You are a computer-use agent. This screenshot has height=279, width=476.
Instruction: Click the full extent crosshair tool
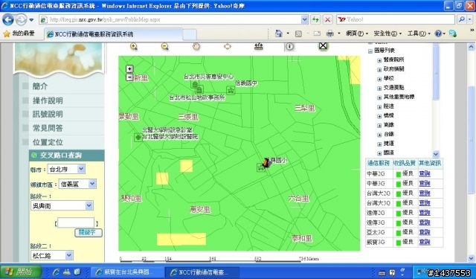pyautogui.click(x=228, y=46)
